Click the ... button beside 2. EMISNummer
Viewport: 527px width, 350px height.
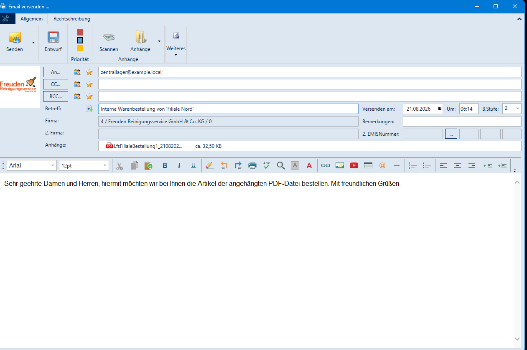(x=451, y=134)
